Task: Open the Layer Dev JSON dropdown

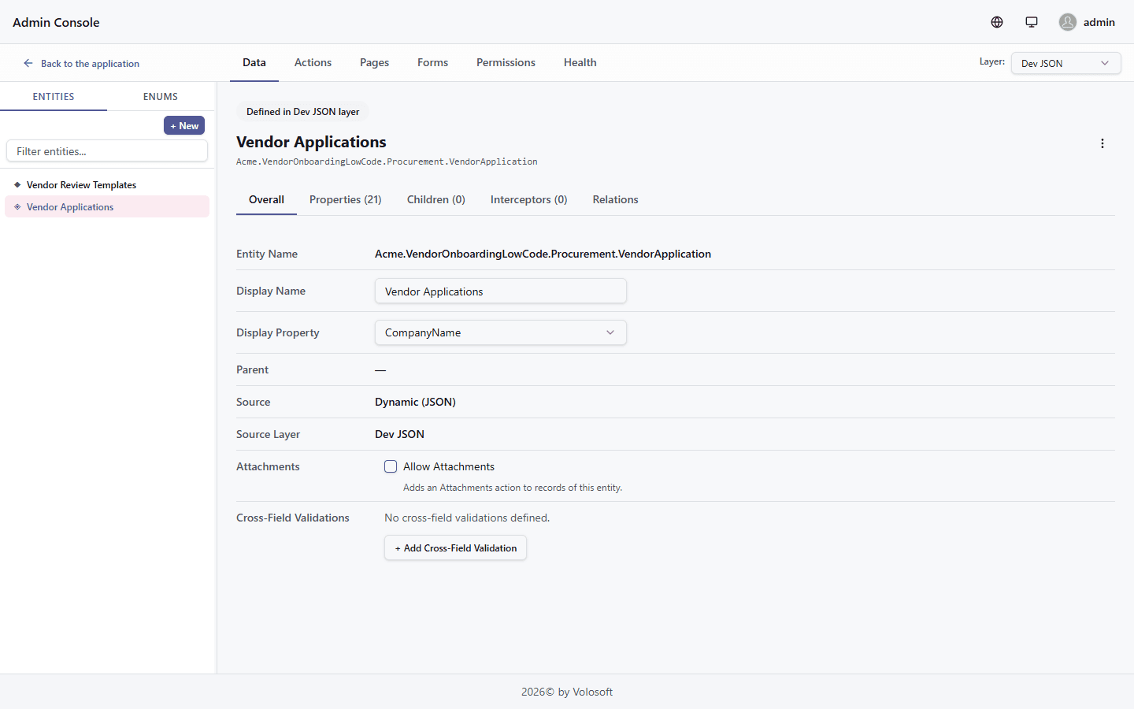Action: tap(1065, 63)
